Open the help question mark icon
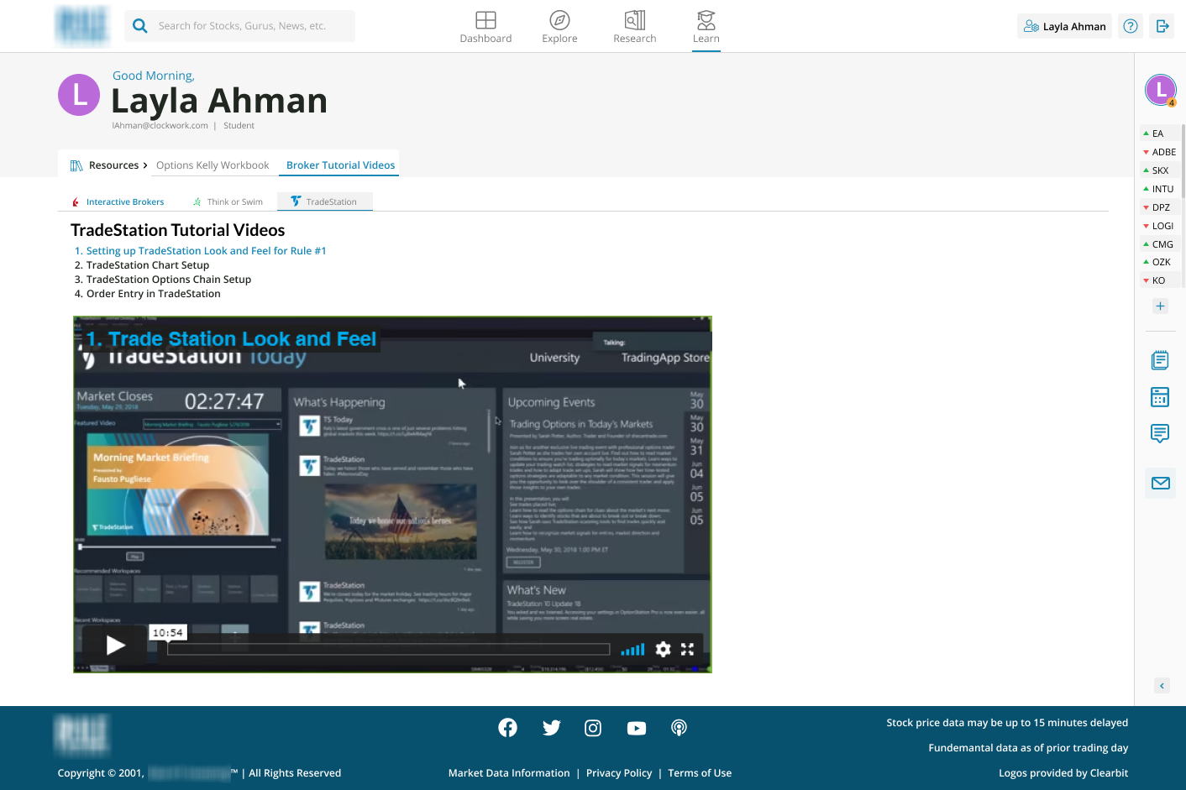This screenshot has width=1186, height=790. point(1131,26)
